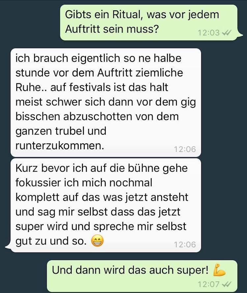
Task: Click the 12:03 timestamp
Action: (x=208, y=33)
